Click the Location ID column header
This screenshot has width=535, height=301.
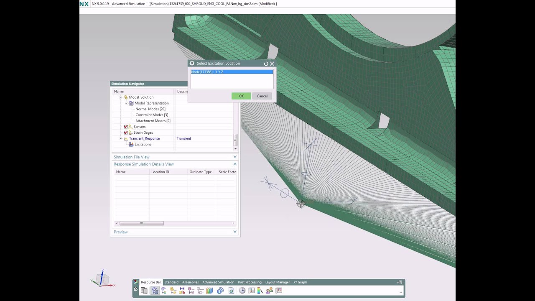[168, 172]
